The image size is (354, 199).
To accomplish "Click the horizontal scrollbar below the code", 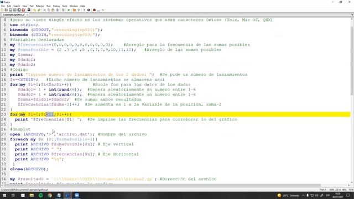I will (162, 186).
